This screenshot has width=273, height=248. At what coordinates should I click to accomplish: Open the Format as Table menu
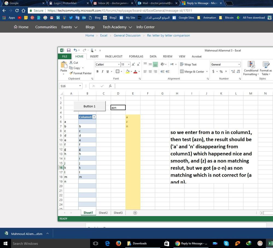pyautogui.click(x=266, y=68)
